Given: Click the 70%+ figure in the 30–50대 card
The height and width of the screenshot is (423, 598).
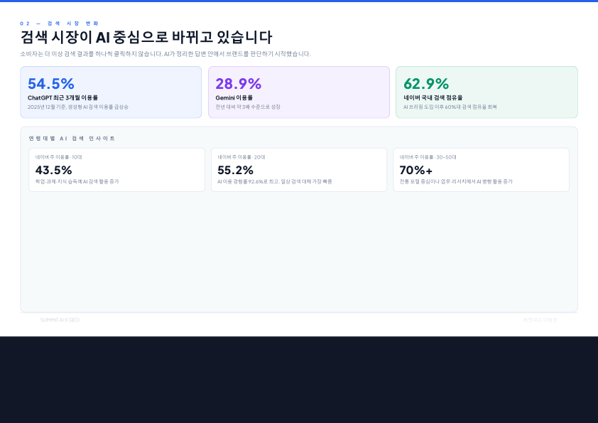Looking at the screenshot, I should point(416,170).
